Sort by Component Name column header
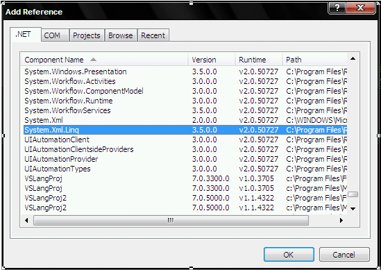Screen dimensions: 381x270 [105, 60]
